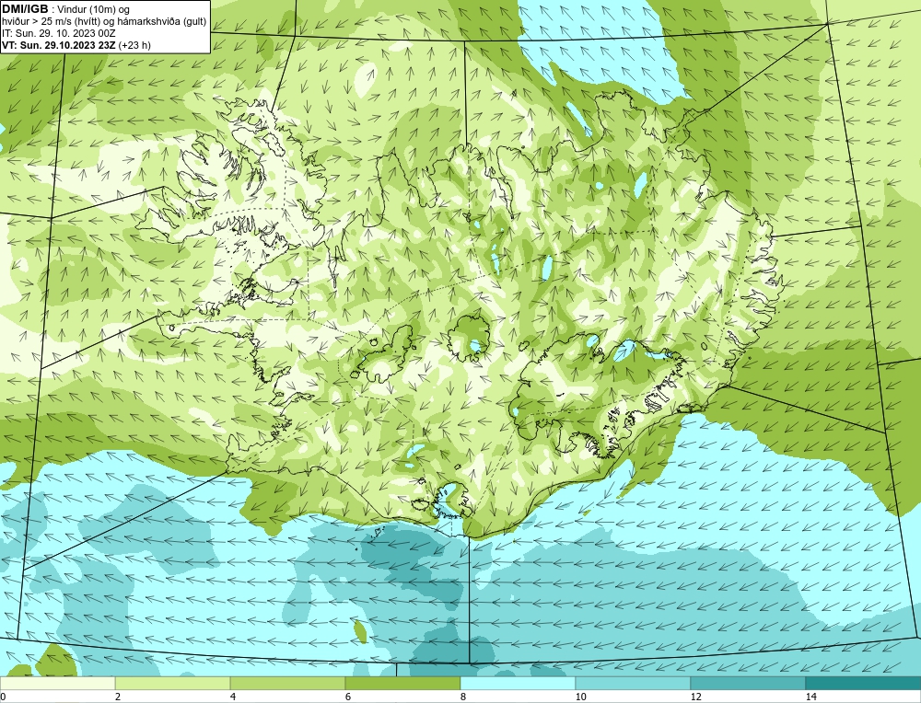
Task: Click the legend swatch above 14 m/s
Action: click(863, 684)
